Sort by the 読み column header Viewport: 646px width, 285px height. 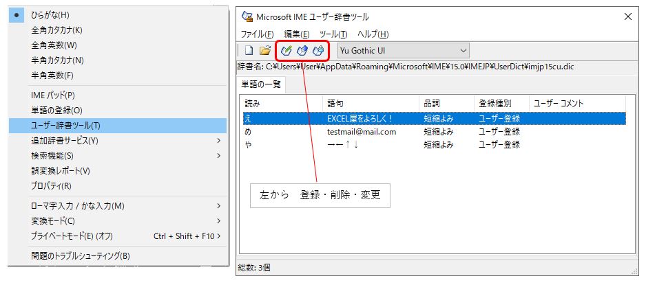[282, 104]
